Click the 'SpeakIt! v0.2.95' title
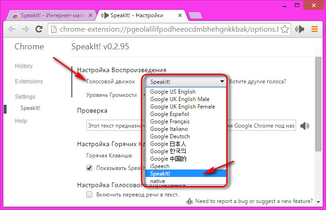 coord(100,47)
